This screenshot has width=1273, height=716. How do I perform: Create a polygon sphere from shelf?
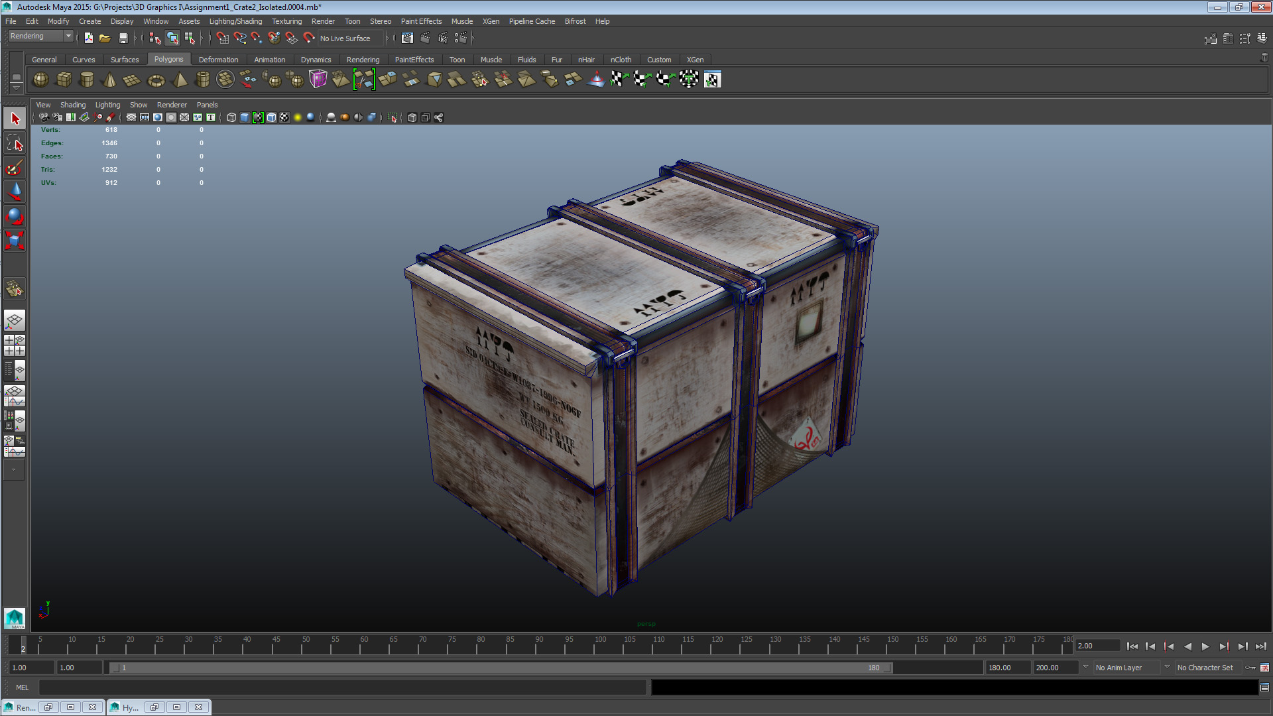pyautogui.click(x=40, y=80)
